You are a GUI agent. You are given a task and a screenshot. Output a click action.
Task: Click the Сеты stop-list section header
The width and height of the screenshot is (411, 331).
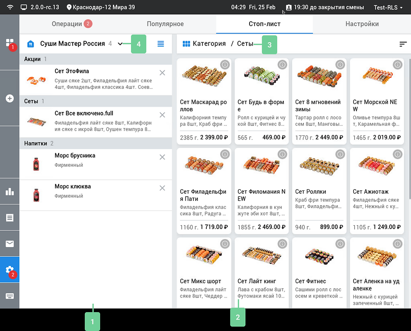(x=96, y=101)
